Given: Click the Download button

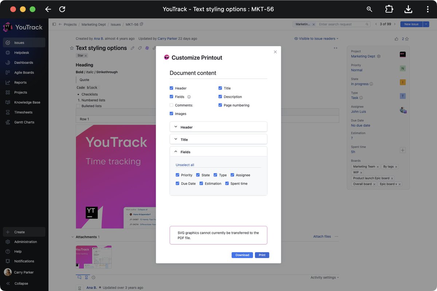Looking at the screenshot, I should coord(242,255).
